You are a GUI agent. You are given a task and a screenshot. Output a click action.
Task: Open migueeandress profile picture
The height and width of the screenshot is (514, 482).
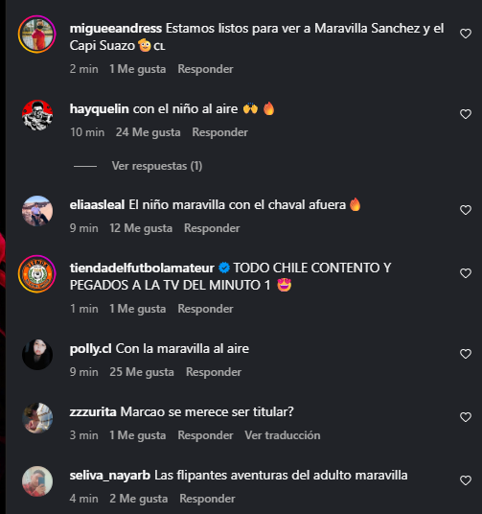click(x=37, y=35)
